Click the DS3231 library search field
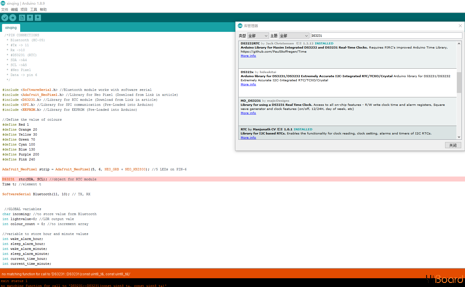The height and width of the screenshot is (287, 465). point(386,36)
